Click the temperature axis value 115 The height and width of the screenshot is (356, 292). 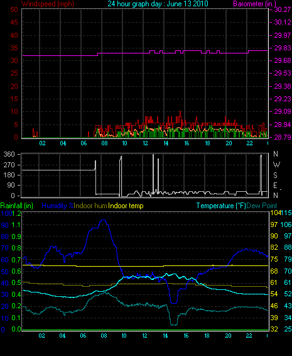286,213
